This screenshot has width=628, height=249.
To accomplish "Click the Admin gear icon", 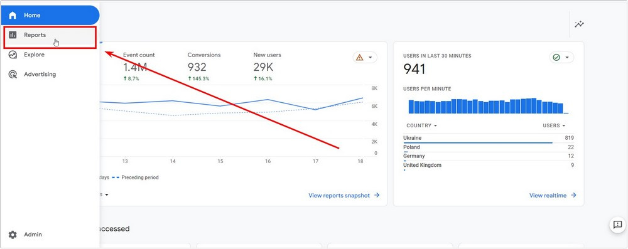I will point(13,235).
